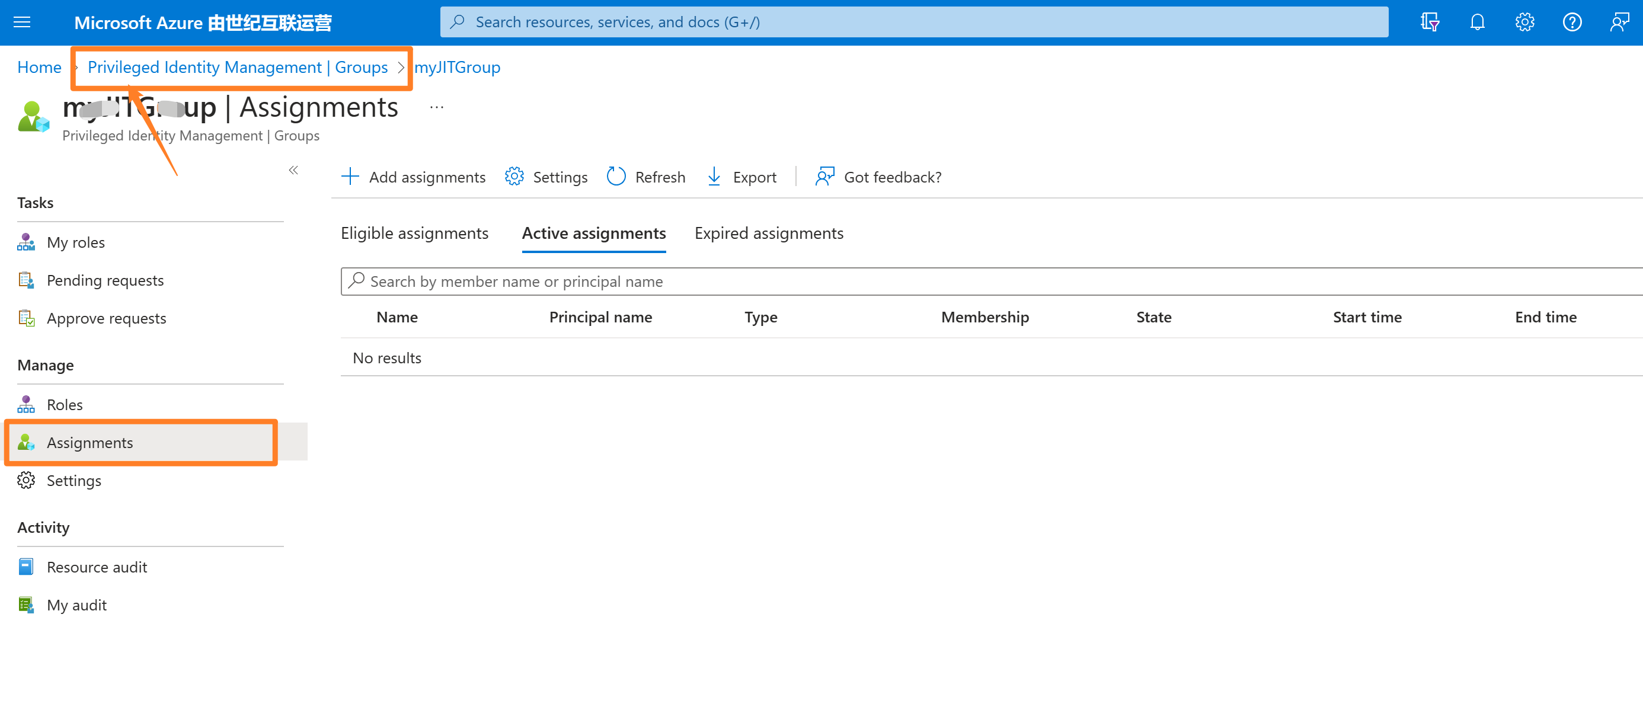This screenshot has height=710, width=1643.
Task: Open the ellipsis more options menu
Action: click(x=437, y=107)
